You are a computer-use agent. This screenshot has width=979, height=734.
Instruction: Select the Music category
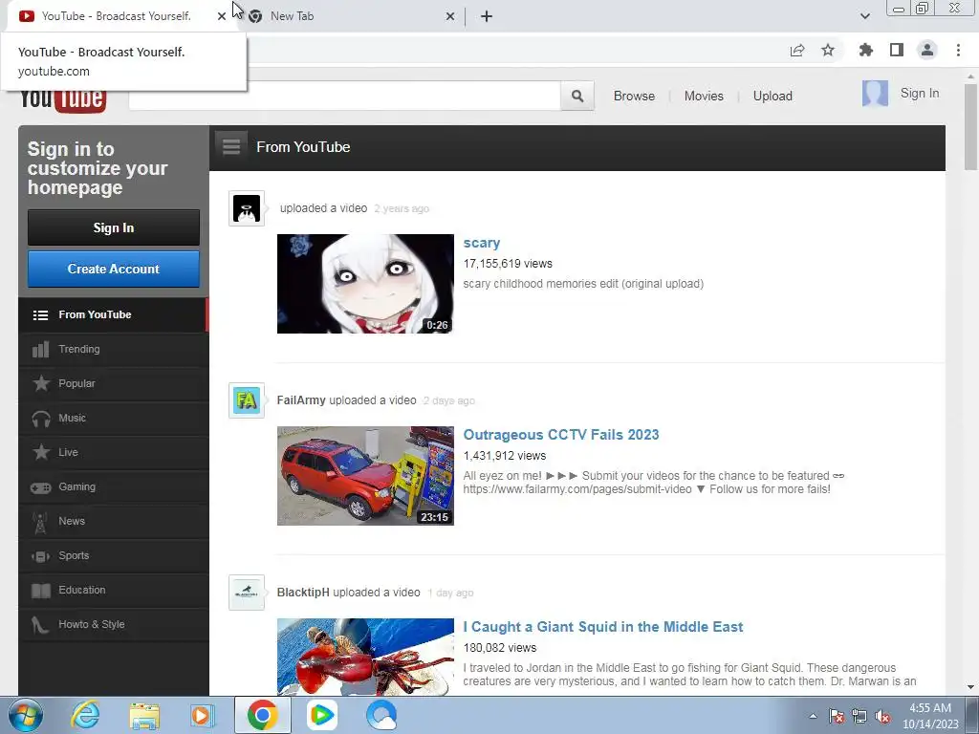click(x=114, y=419)
